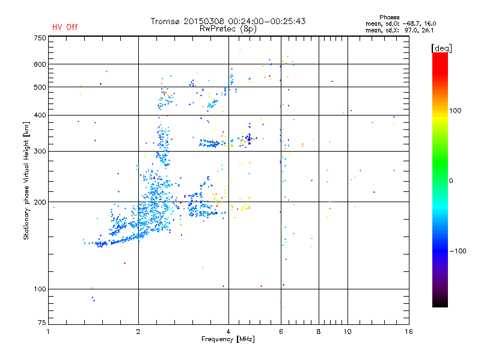Click the 'RwPretec (8p)' subtitle

(x=228, y=29)
